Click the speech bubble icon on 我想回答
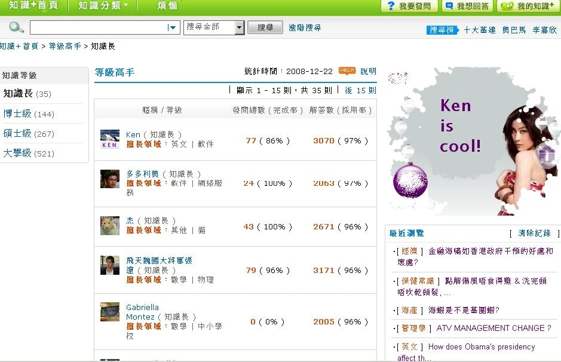The width and height of the screenshot is (561, 362). tap(449, 6)
